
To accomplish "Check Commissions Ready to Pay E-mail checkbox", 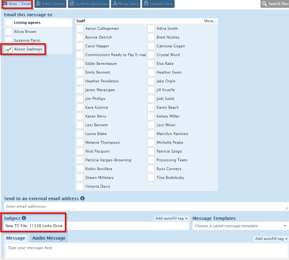I will tap(80, 55).
